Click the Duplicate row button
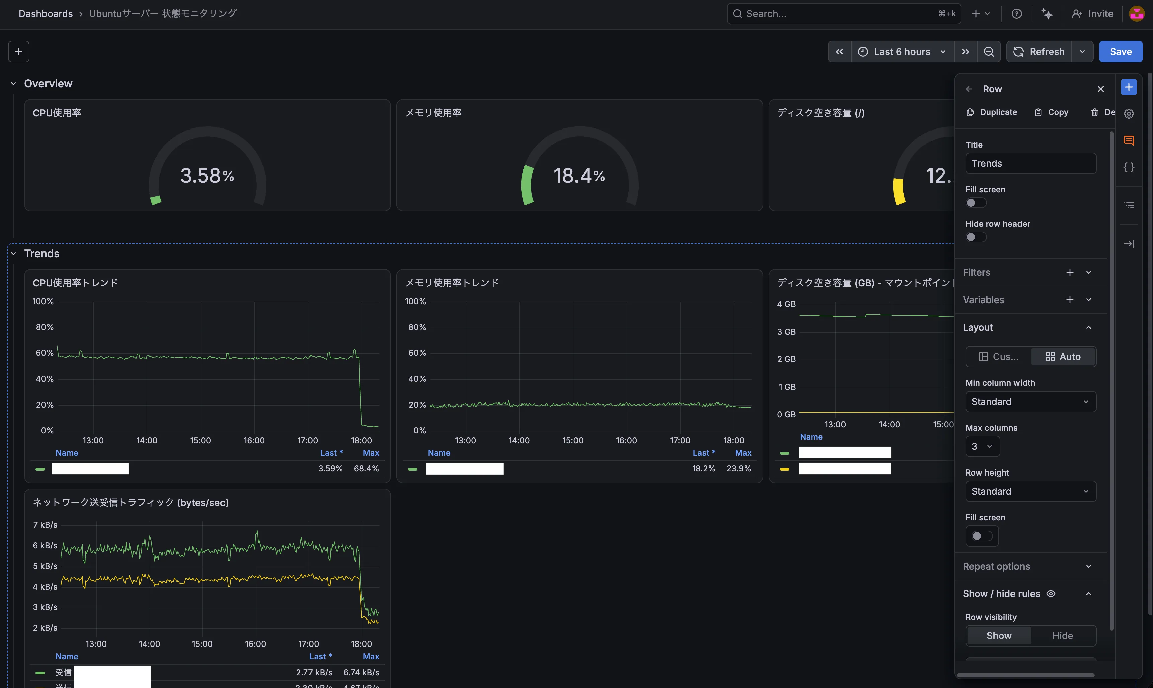The width and height of the screenshot is (1153, 688). click(992, 112)
